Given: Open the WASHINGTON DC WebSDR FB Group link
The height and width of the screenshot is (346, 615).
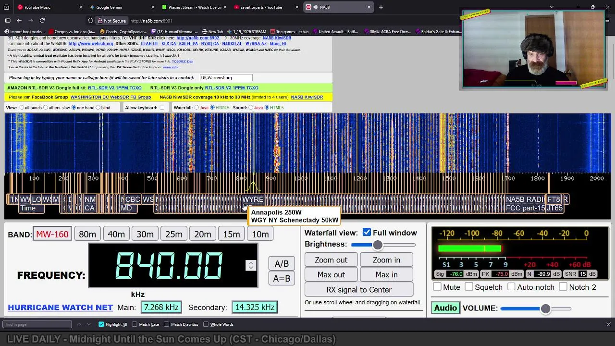Looking at the screenshot, I should [111, 97].
